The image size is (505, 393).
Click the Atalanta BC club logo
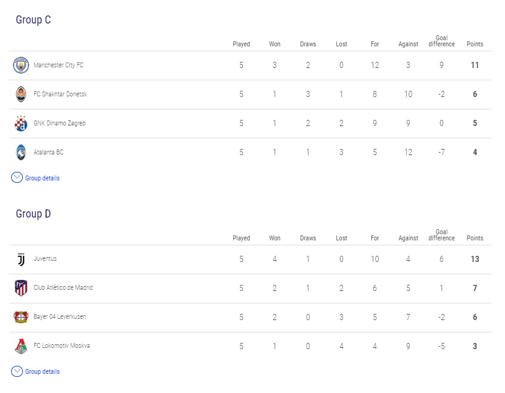point(21,152)
